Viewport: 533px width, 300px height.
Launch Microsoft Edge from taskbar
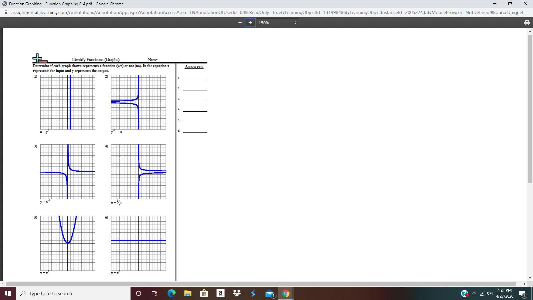coord(171,293)
